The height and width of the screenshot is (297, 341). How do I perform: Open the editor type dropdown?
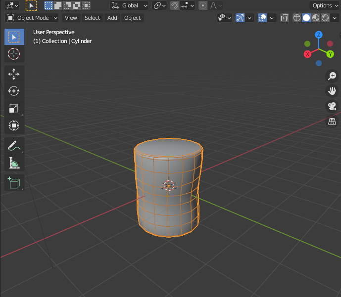click(12, 5)
